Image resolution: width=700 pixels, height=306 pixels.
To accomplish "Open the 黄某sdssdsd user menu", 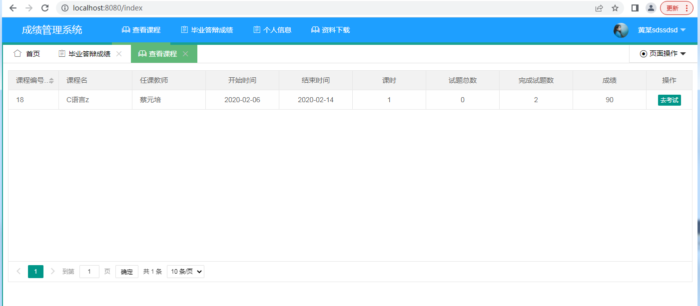I will (x=662, y=30).
